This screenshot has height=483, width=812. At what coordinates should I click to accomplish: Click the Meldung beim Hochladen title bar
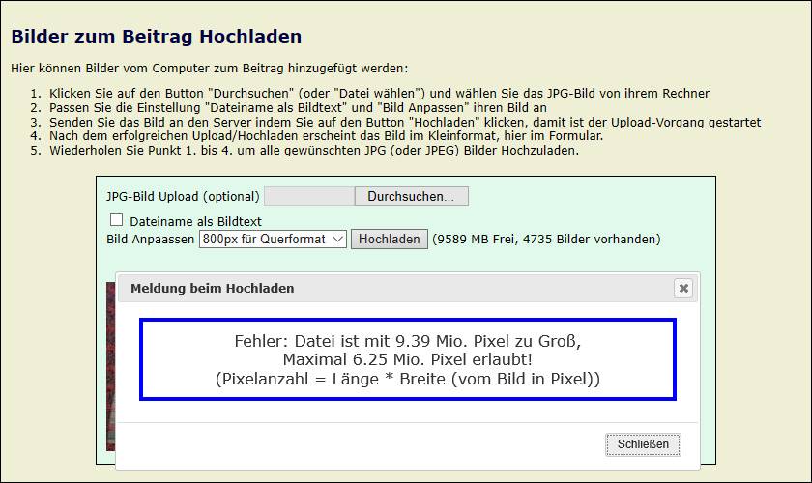pos(387,288)
